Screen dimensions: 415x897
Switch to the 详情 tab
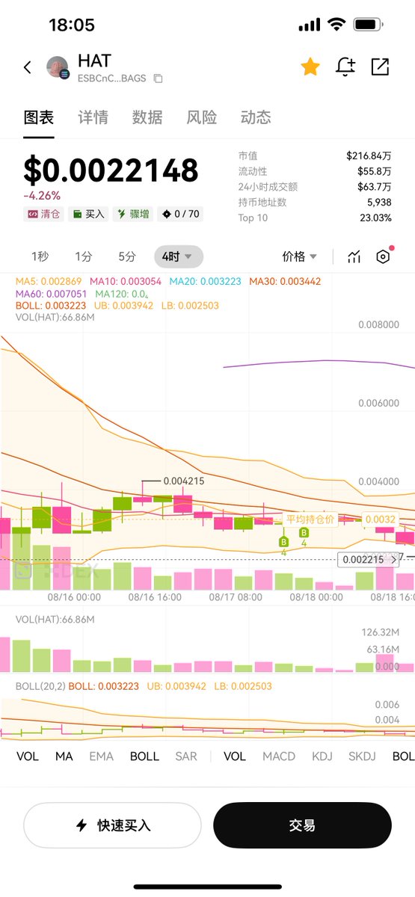pyautogui.click(x=93, y=117)
